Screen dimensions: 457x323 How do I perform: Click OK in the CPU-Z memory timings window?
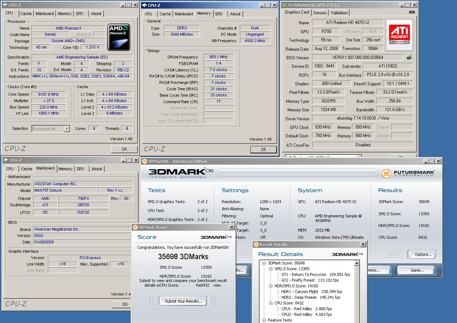(263, 150)
